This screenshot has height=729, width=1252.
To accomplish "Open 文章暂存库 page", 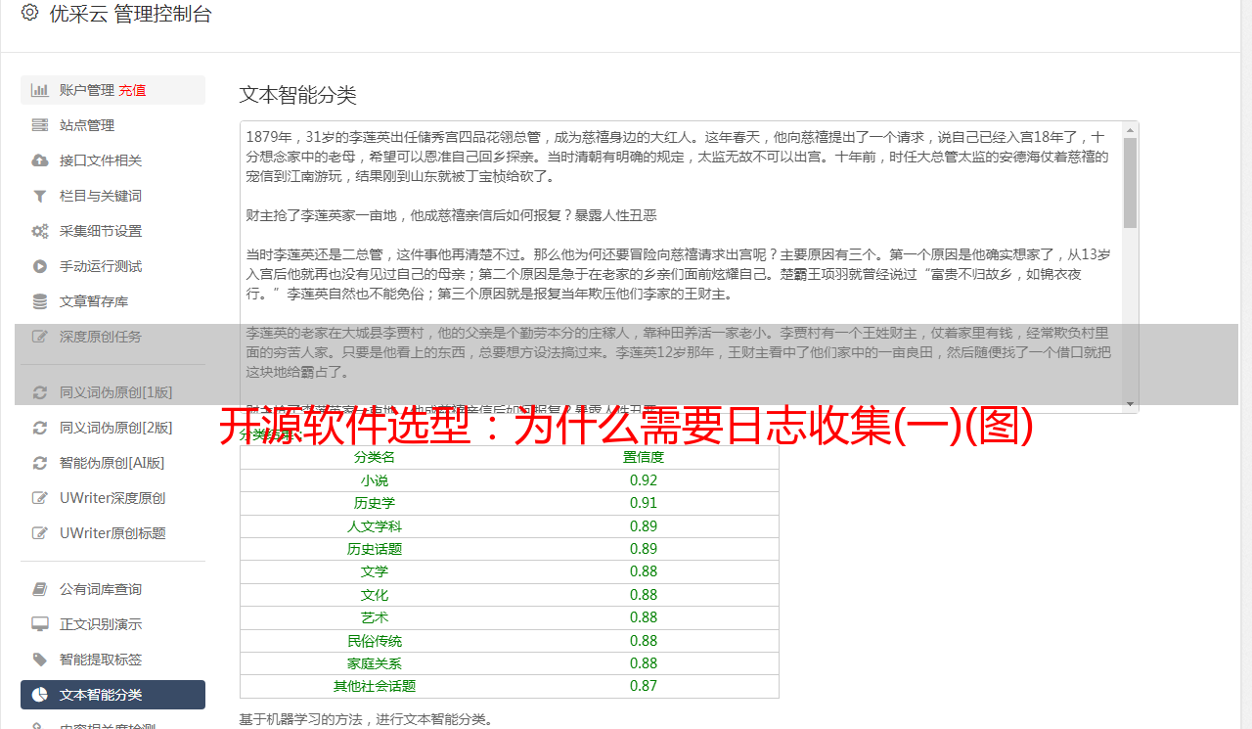I will 112,301.
